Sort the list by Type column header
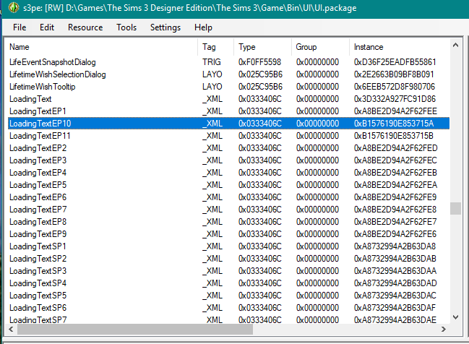 [x=262, y=47]
